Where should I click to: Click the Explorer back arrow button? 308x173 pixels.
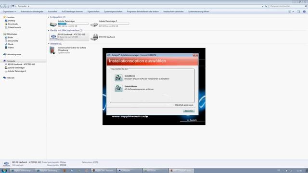[2, 6]
